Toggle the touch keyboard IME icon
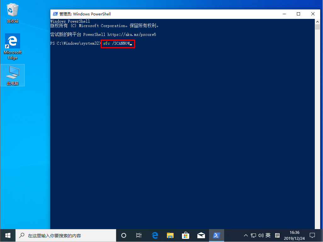Viewport: 323px width, 242px height. tap(277, 235)
